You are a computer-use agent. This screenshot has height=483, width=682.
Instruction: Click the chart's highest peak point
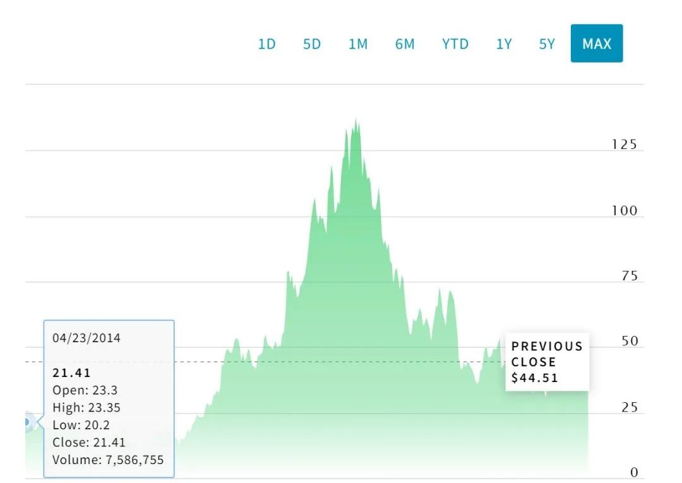356,120
